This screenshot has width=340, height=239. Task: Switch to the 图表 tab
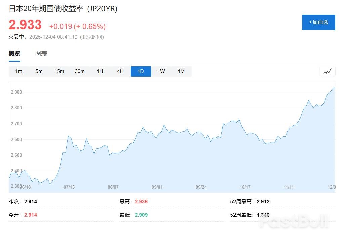click(41, 53)
